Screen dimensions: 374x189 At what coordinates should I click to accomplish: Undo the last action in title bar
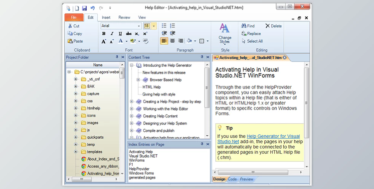pos(93,8)
